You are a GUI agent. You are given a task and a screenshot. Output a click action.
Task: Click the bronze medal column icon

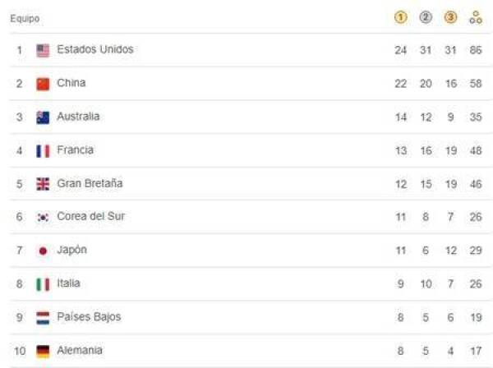[x=450, y=17]
